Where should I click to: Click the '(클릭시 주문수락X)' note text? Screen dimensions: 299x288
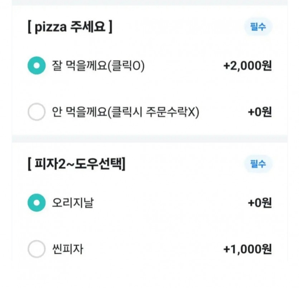[x=154, y=112]
